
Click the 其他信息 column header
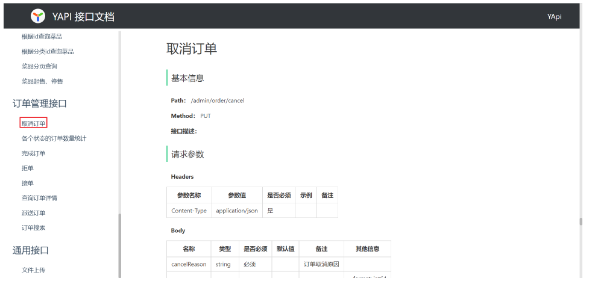(367, 249)
